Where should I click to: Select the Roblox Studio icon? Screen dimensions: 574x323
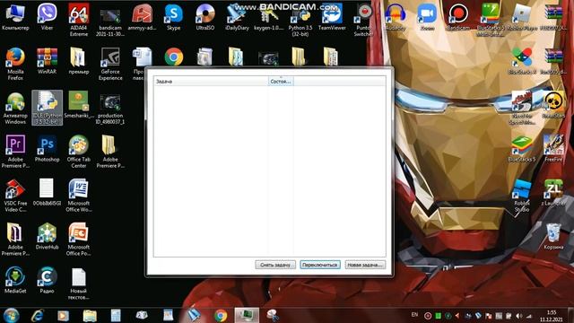[x=522, y=196]
